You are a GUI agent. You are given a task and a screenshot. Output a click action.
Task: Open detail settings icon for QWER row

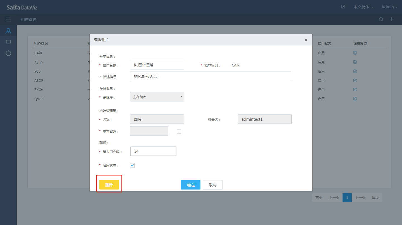pyautogui.click(x=355, y=99)
